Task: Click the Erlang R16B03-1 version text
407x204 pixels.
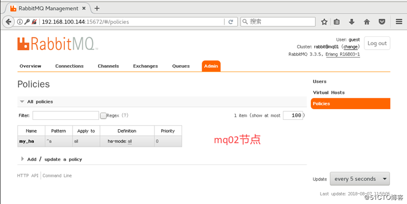Action: [343, 54]
